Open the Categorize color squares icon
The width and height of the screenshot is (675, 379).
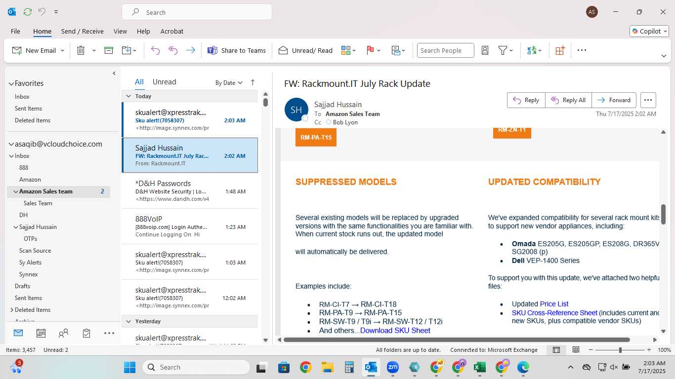(x=346, y=50)
